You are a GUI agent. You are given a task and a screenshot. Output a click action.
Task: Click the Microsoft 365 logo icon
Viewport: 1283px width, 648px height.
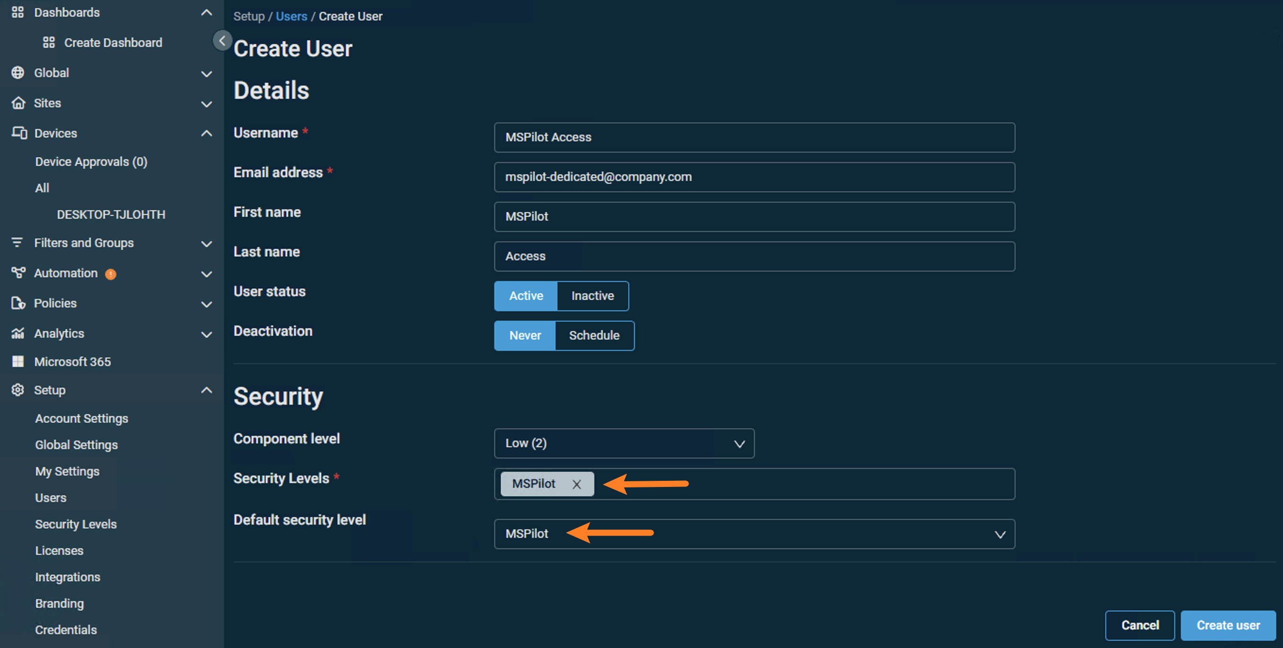click(18, 362)
